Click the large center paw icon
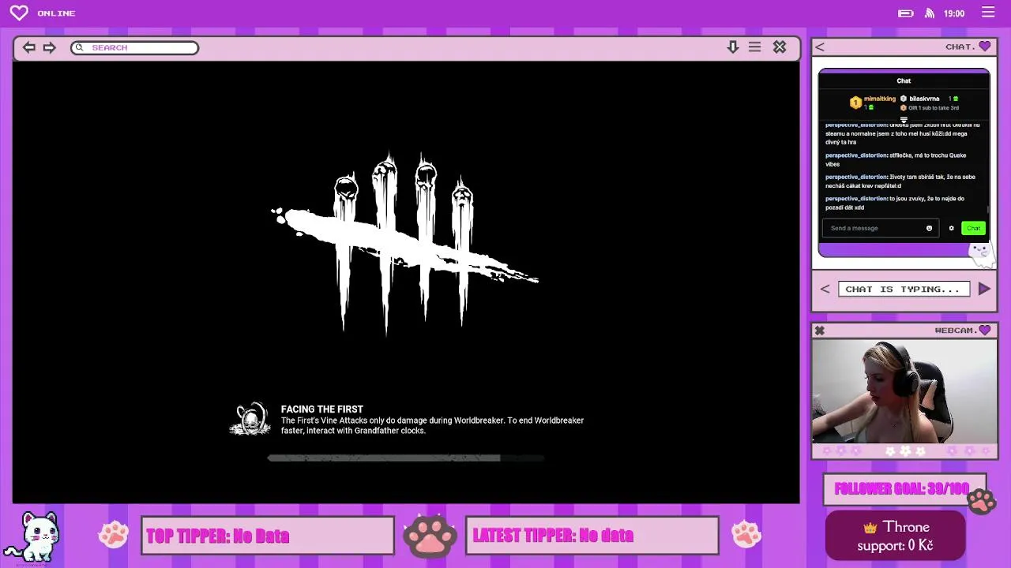 [x=430, y=536]
